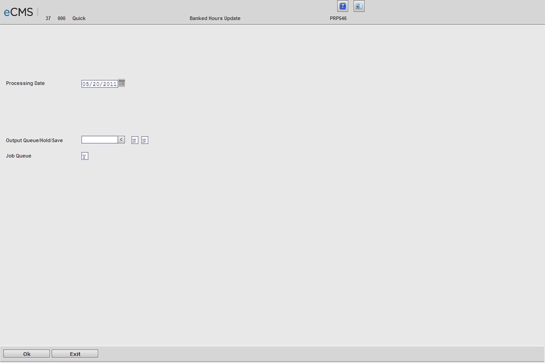Screen dimensions: 545x363
Task: Click the eCMS logo
Action: pos(18,12)
